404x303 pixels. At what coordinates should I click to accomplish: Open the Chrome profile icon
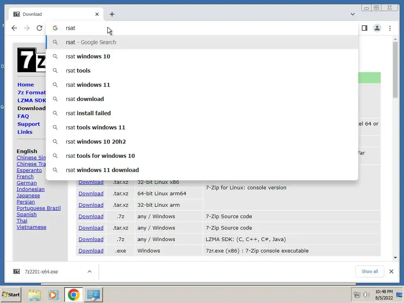point(377,28)
